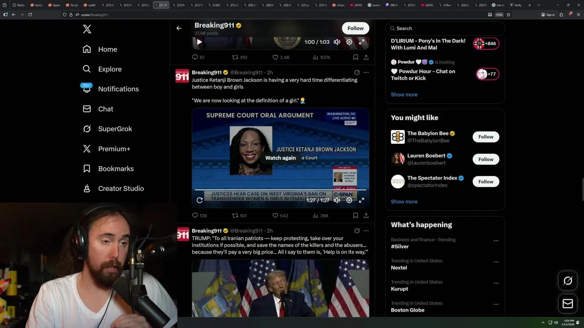Like the post with 3.4K likes

point(281,57)
